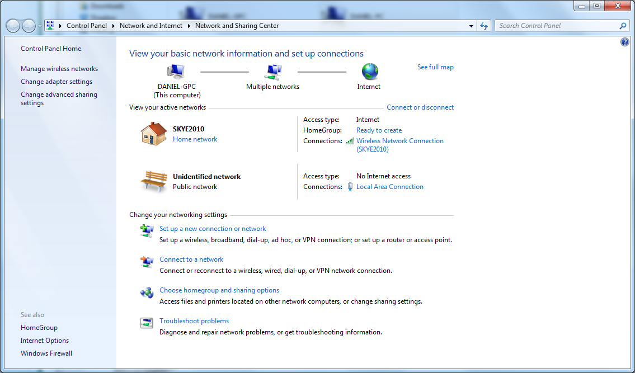Screen dimensions: 635x373
Task: Click the homegroup and sharing options icon
Action: tap(147, 292)
